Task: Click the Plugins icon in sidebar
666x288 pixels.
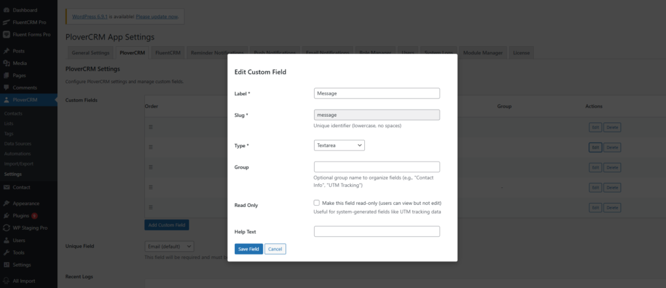Action: pyautogui.click(x=7, y=215)
